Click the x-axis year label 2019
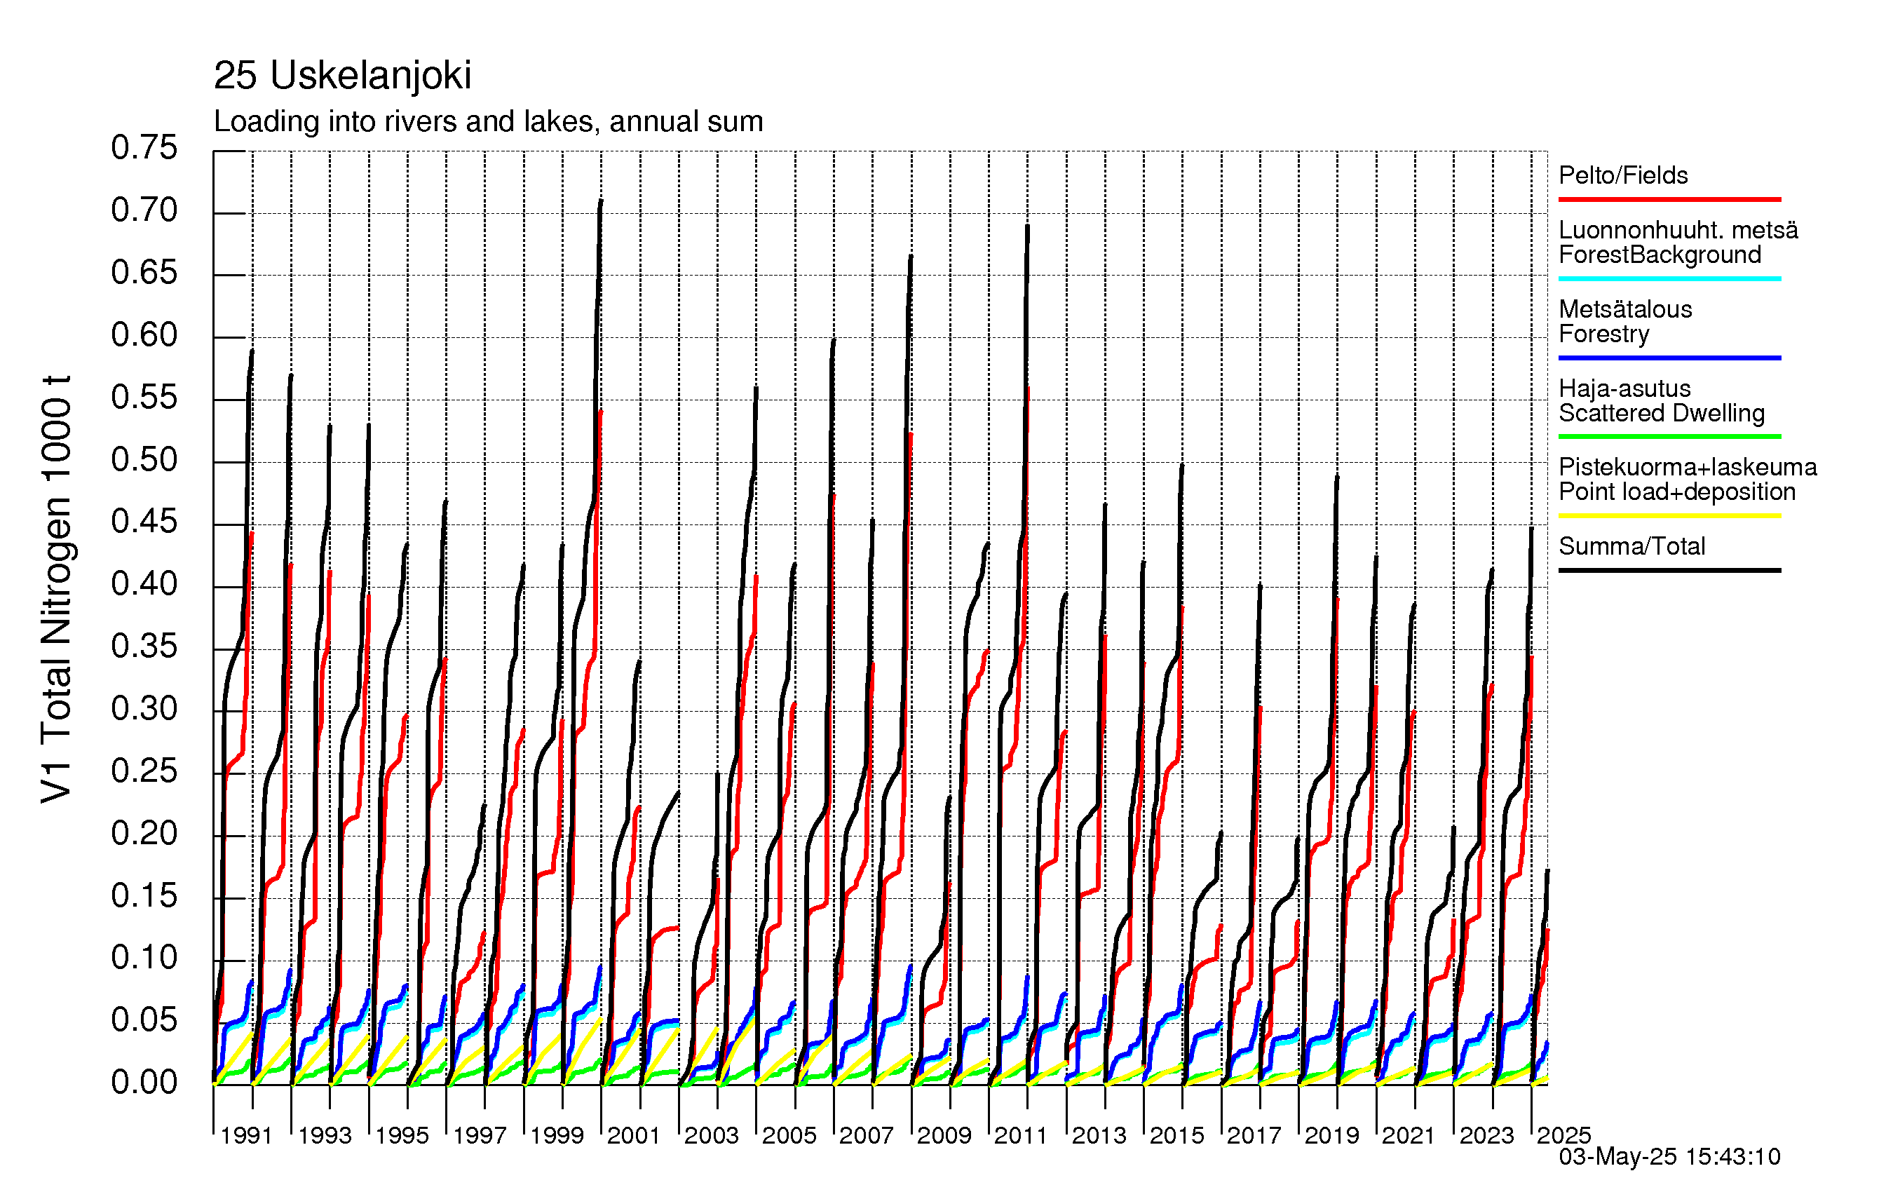 click(x=1331, y=1135)
